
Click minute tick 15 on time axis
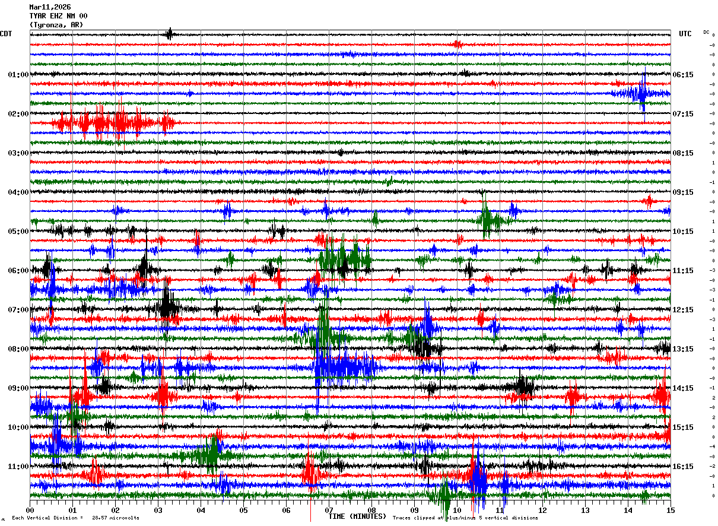671,510
